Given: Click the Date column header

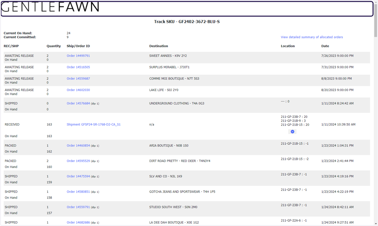Looking at the screenshot, I should [x=325, y=46].
